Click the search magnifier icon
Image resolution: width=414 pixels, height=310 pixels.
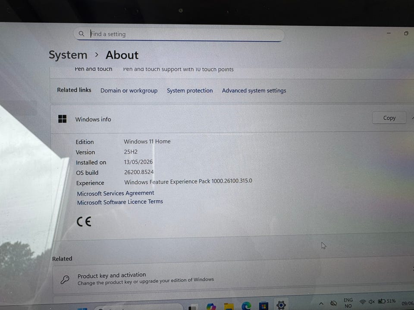82,34
